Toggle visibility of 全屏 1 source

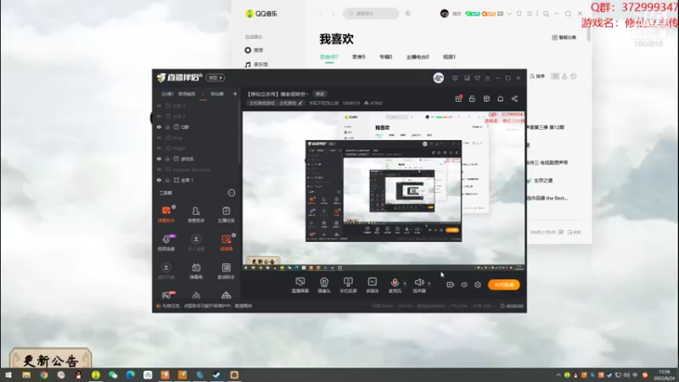coord(159,180)
